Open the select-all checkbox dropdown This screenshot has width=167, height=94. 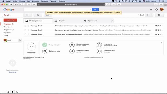[27, 15]
